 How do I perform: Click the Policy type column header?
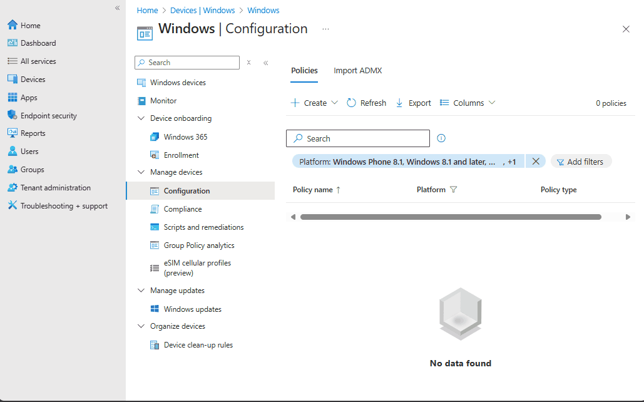point(558,190)
